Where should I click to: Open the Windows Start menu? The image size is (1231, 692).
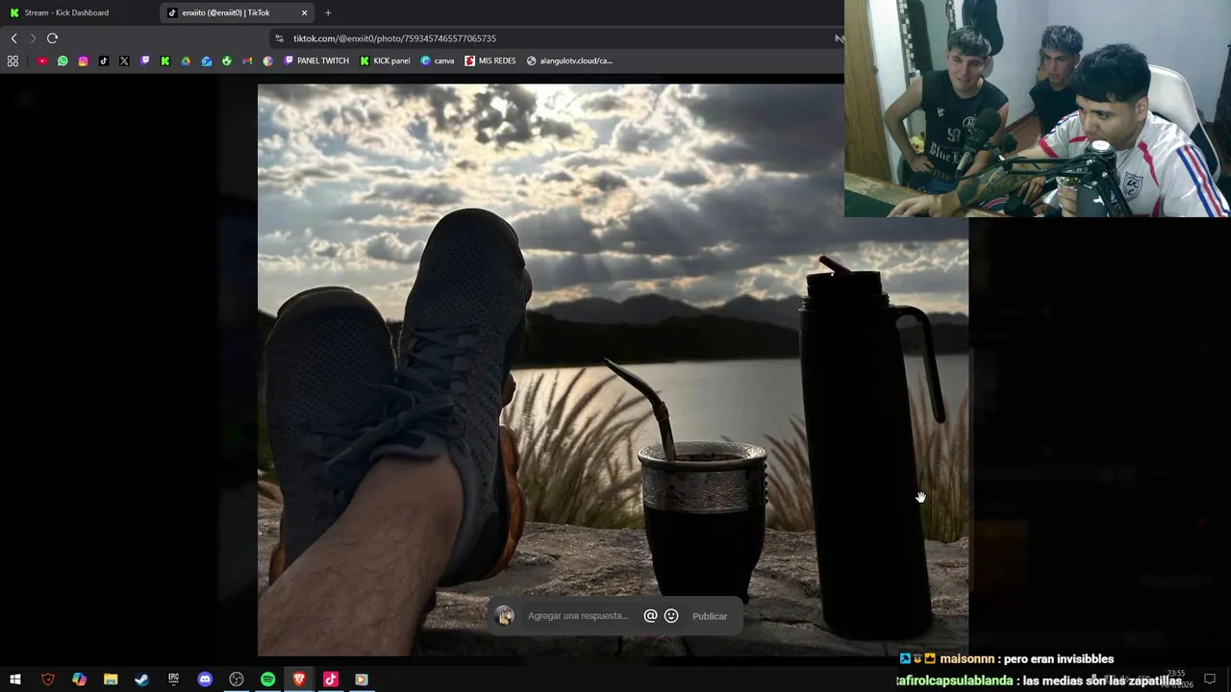pyautogui.click(x=15, y=680)
